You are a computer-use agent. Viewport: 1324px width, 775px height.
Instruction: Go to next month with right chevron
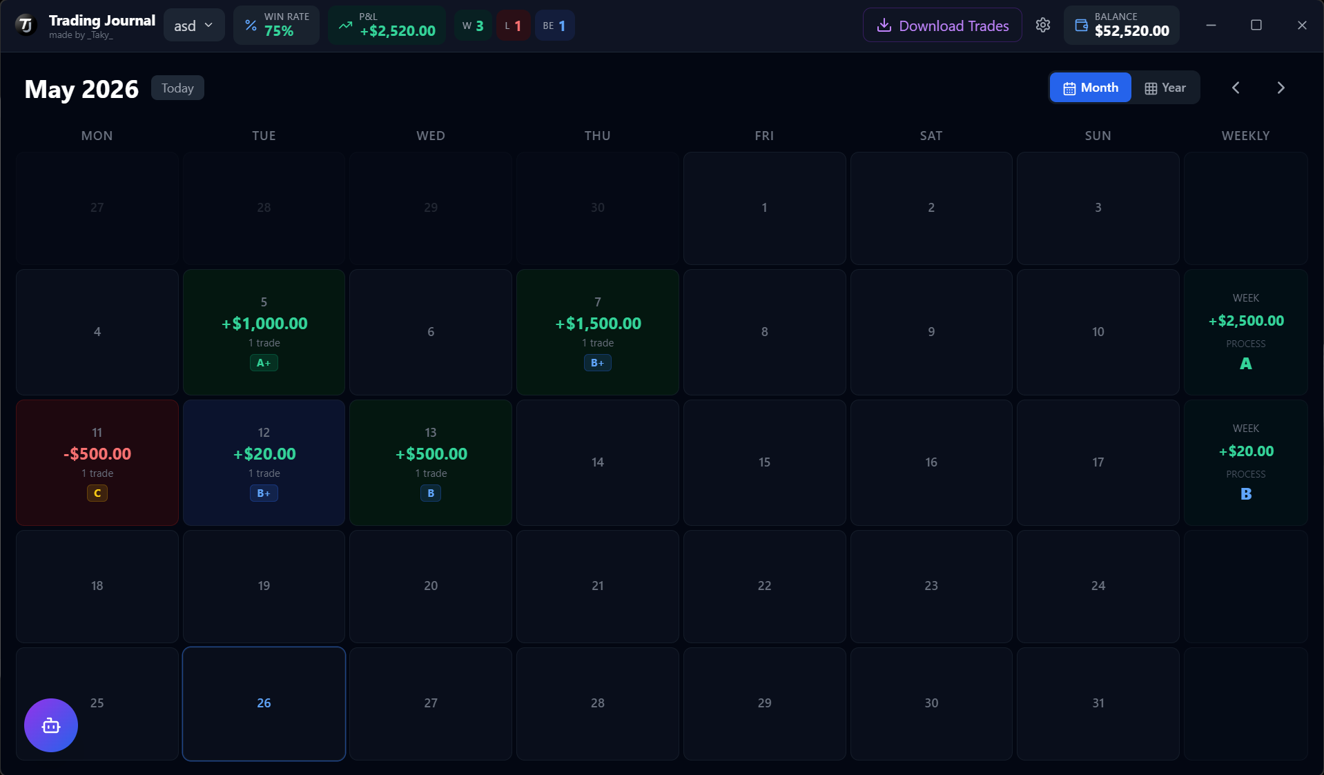click(1281, 88)
